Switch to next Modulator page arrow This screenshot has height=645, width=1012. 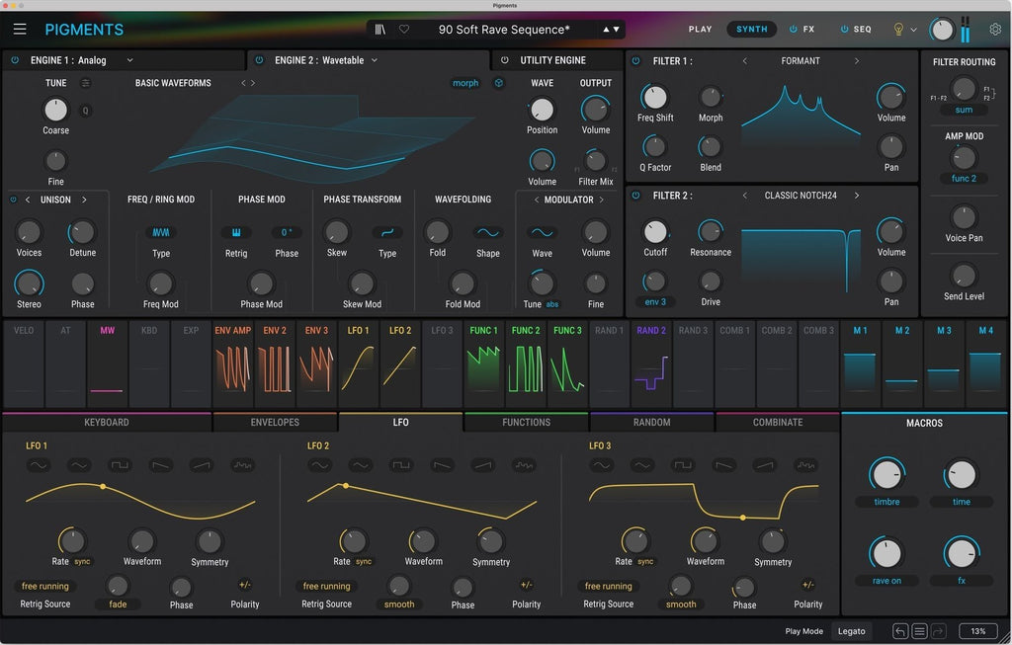tap(602, 200)
